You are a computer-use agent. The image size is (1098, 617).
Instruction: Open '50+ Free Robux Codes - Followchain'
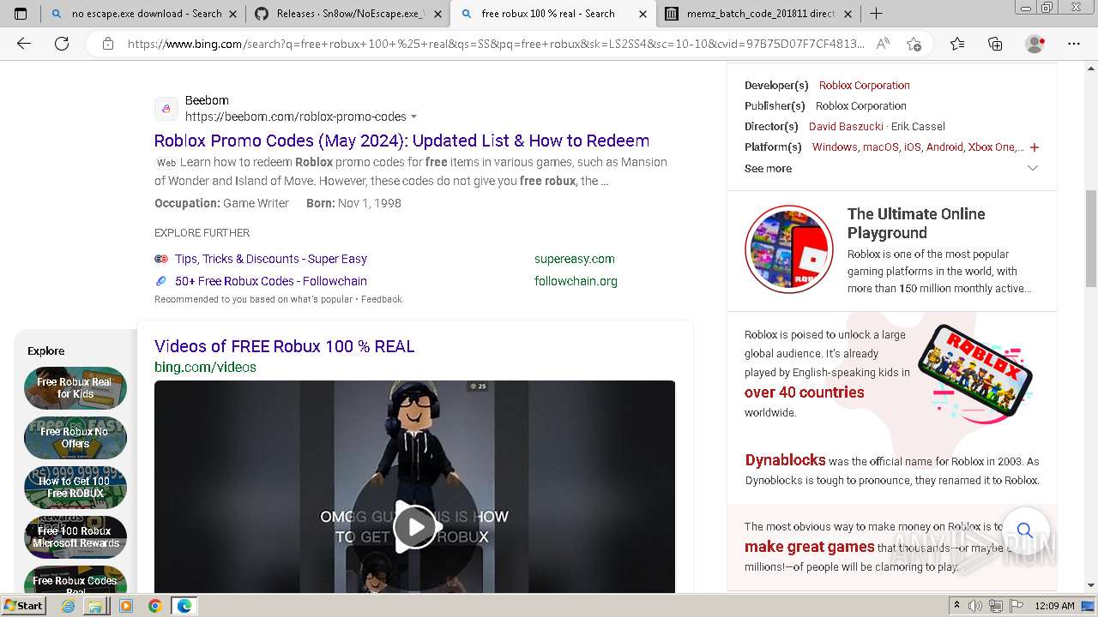tap(271, 281)
